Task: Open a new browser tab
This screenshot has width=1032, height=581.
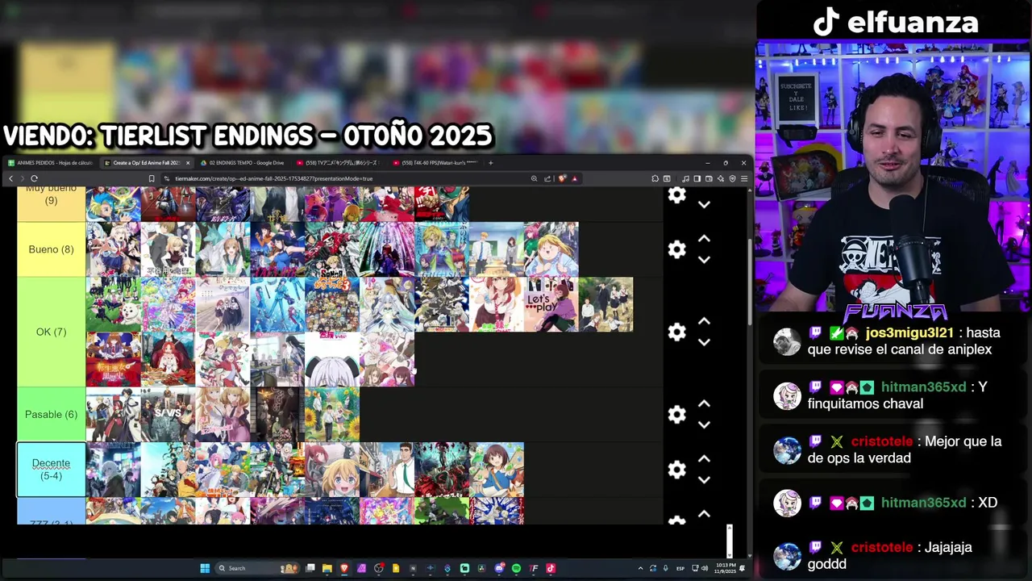Action: click(490, 163)
